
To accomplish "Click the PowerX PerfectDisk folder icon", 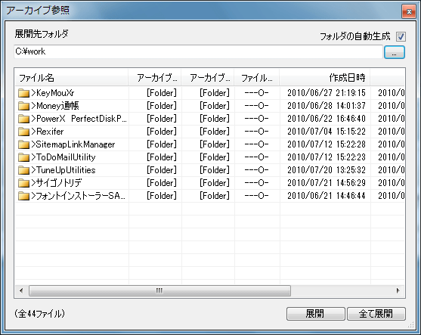I will click(x=23, y=119).
